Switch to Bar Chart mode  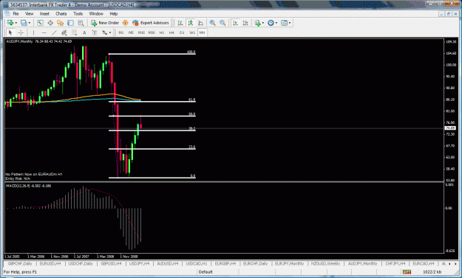(x=180, y=23)
